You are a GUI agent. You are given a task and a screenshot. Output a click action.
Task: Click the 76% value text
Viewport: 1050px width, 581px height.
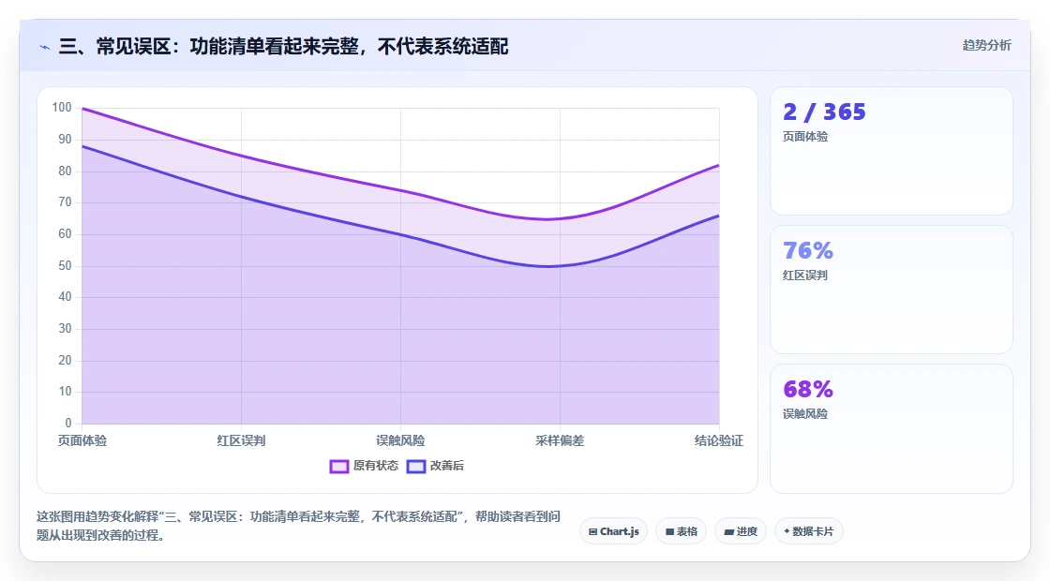point(808,250)
